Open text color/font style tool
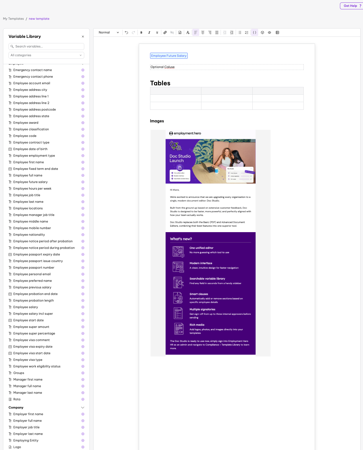 [188, 32]
